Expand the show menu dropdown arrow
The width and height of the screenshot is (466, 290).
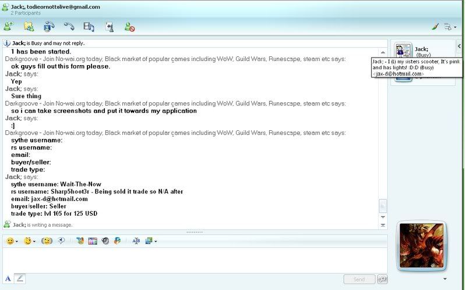pos(455,27)
